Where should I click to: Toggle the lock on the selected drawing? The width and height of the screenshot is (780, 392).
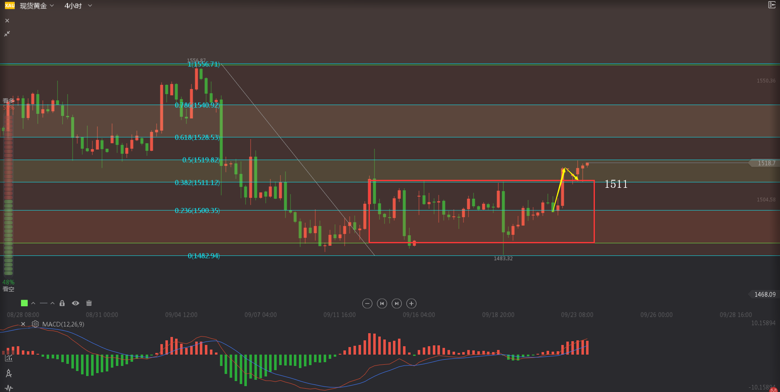pyautogui.click(x=62, y=303)
